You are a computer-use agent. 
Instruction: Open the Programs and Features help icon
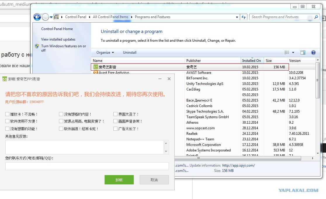click(x=313, y=53)
